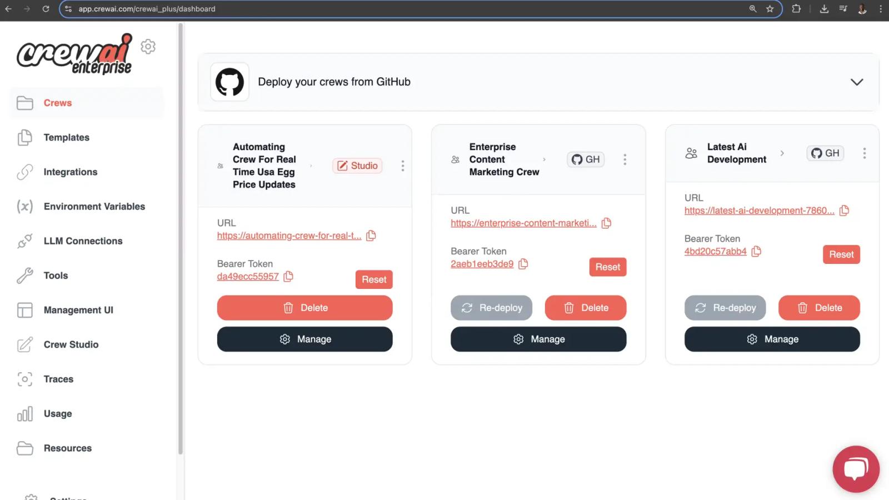Click bearer token link da49ecc55957
The width and height of the screenshot is (889, 500).
coord(248,276)
